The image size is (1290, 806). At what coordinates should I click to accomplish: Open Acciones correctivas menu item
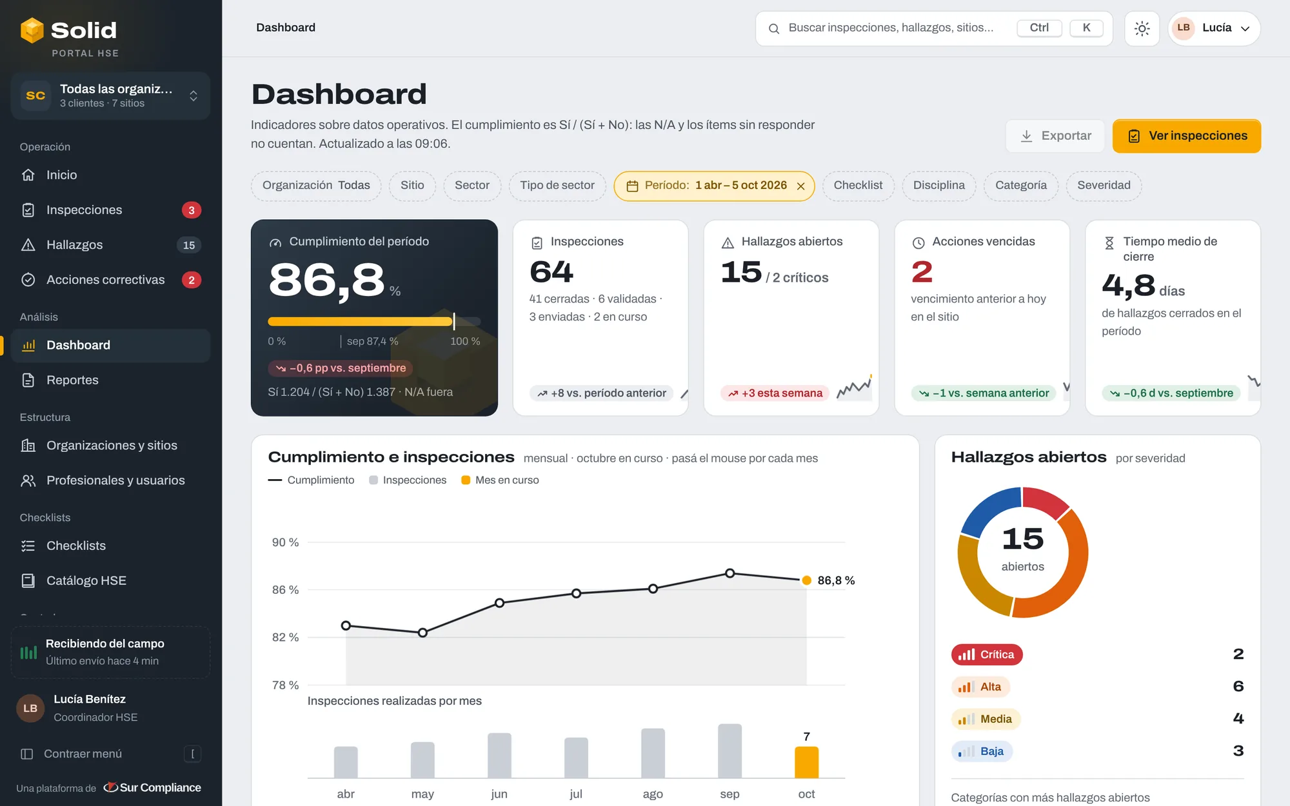(110, 280)
